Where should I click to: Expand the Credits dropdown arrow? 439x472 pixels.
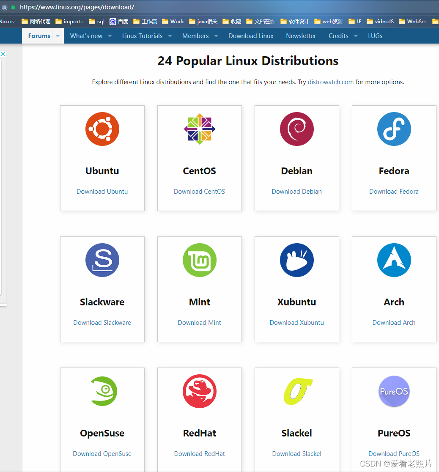pos(356,36)
